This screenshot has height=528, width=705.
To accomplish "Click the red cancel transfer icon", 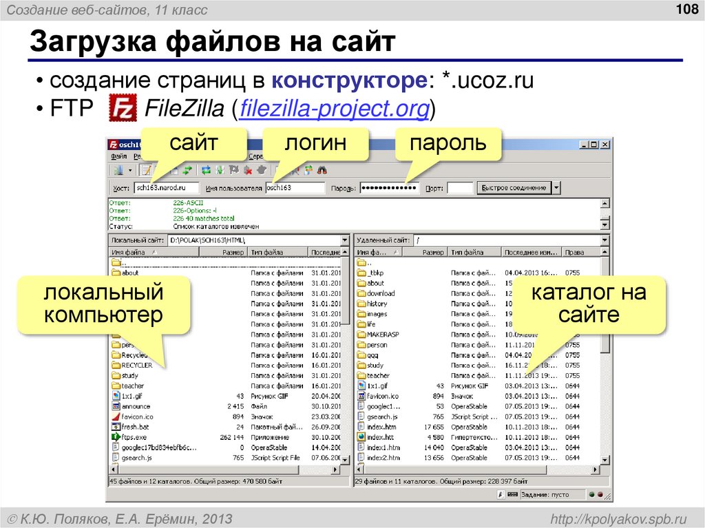I will click(248, 170).
